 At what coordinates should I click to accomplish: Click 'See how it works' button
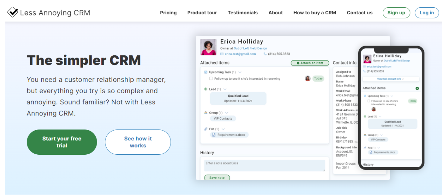(138, 142)
